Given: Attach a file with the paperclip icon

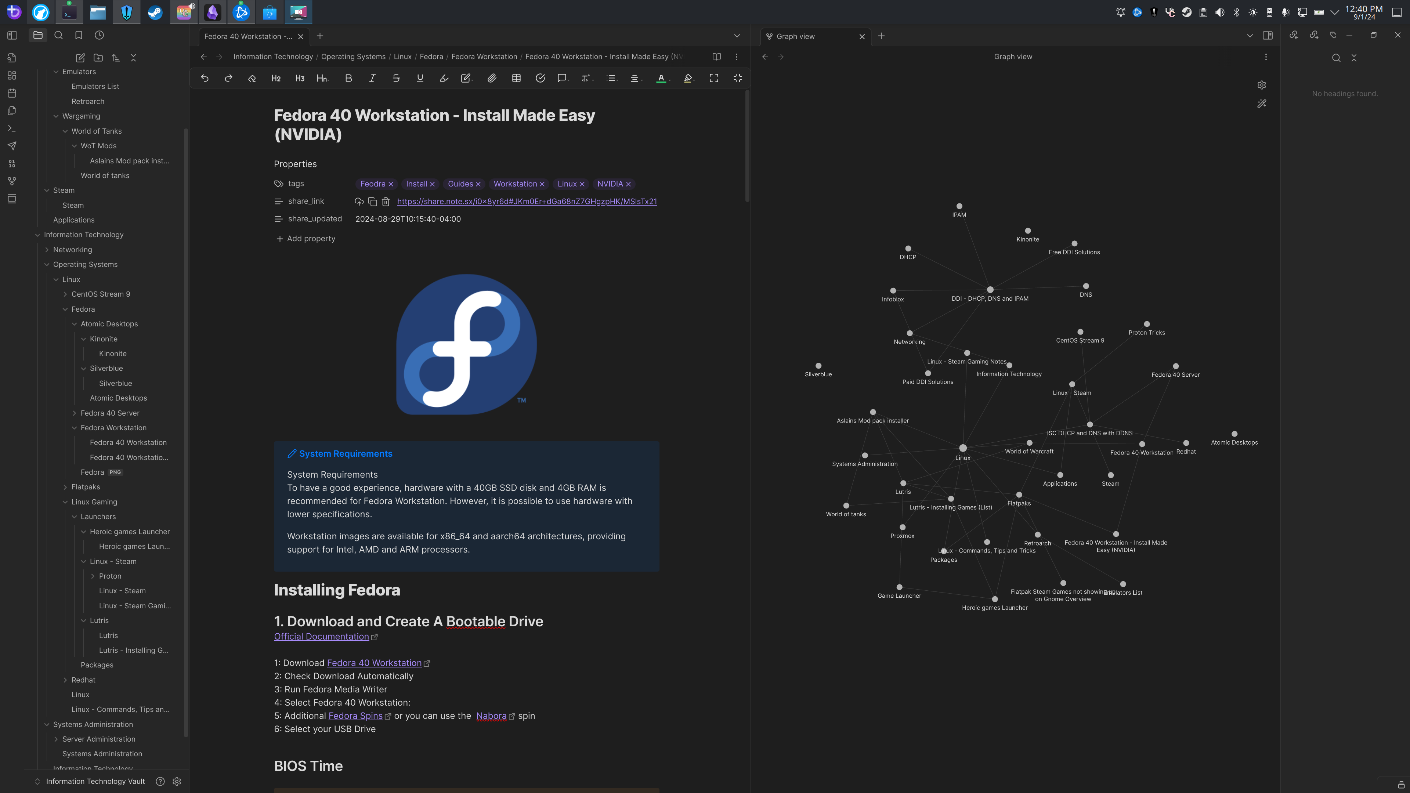Looking at the screenshot, I should click(492, 78).
